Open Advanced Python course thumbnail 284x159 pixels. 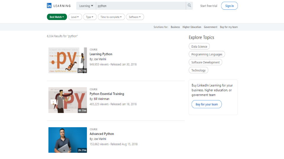pos(67,140)
